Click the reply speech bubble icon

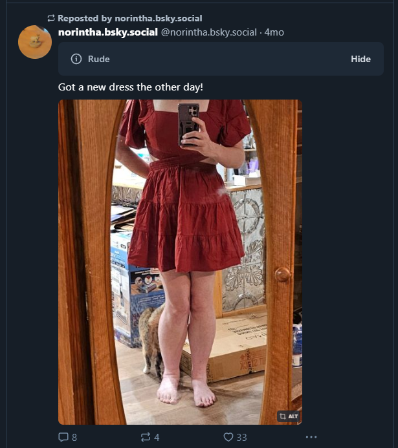pos(63,437)
